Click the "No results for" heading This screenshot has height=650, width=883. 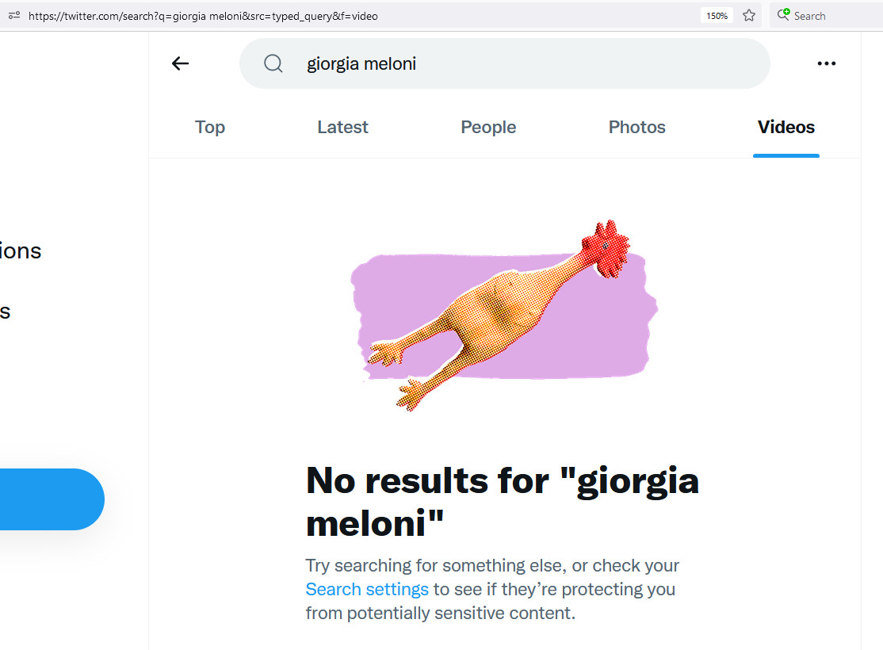(x=502, y=499)
